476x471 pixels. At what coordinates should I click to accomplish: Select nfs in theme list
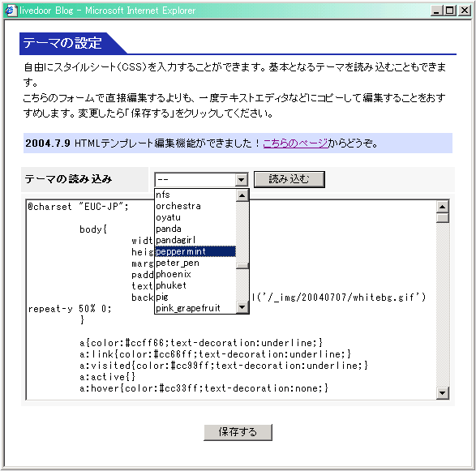(195, 195)
